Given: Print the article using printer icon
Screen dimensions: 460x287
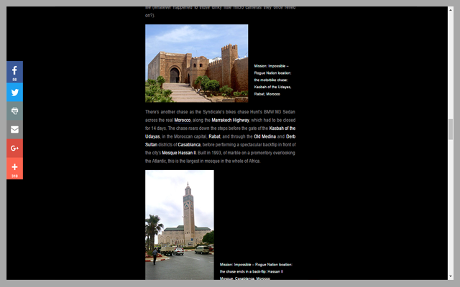Looking at the screenshot, I should pos(14,111).
